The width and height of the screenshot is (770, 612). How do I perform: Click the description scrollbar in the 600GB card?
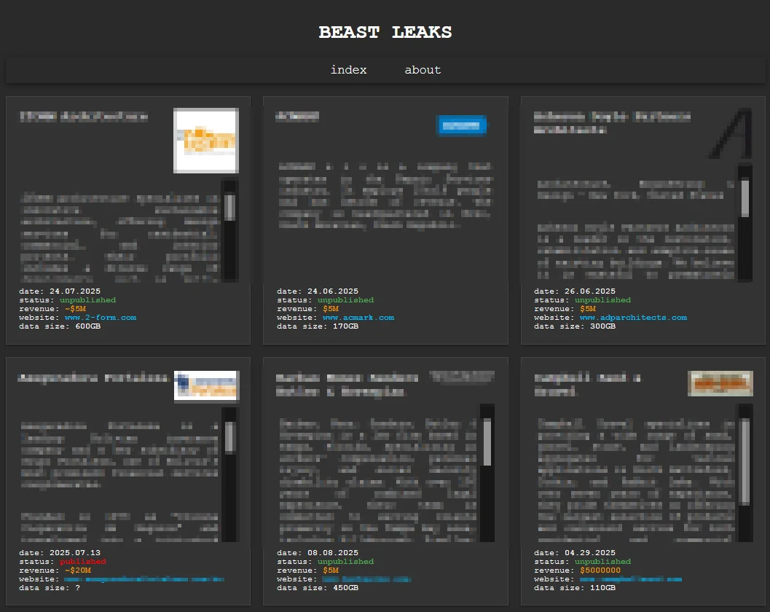(x=229, y=231)
